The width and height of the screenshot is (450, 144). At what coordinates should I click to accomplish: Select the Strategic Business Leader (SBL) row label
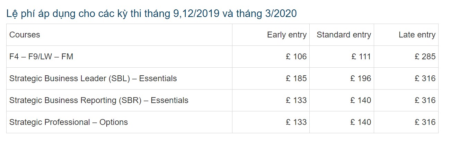pos(93,78)
